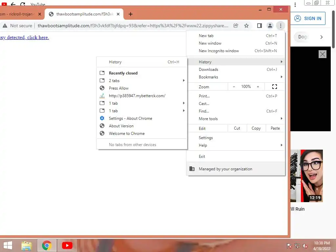Reopen 'Welcome to Chrome' closed page
The width and height of the screenshot is (336, 252).
click(142, 134)
